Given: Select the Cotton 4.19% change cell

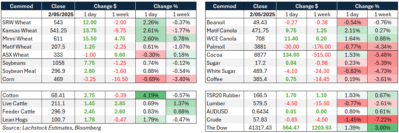Looking at the screenshot, I should pyautogui.click(x=150, y=96).
